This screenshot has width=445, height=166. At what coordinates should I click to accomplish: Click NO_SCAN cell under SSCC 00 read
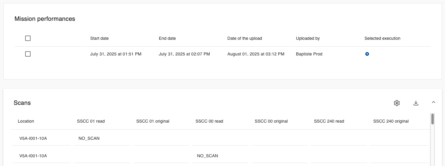pyautogui.click(x=208, y=156)
